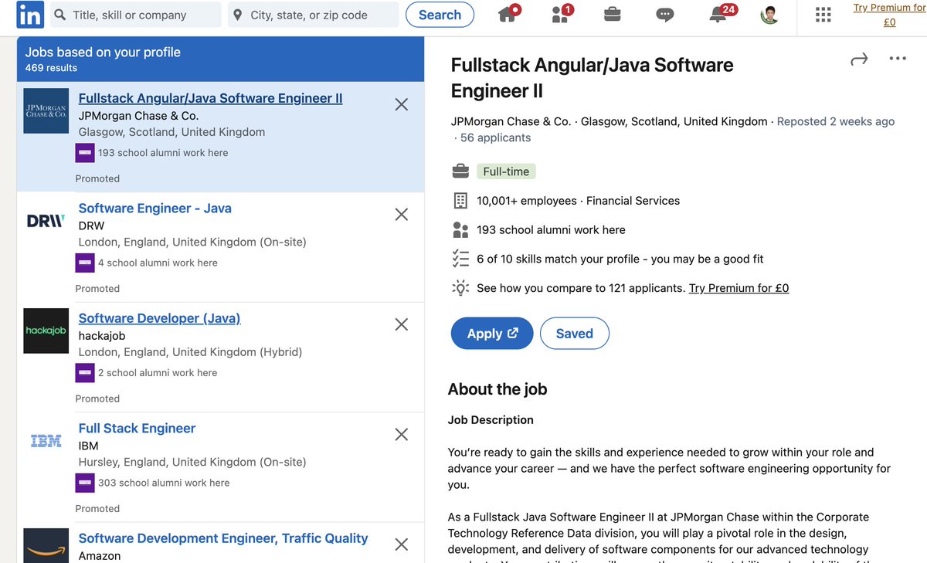Open the Messaging chat bubble icon

click(x=664, y=15)
